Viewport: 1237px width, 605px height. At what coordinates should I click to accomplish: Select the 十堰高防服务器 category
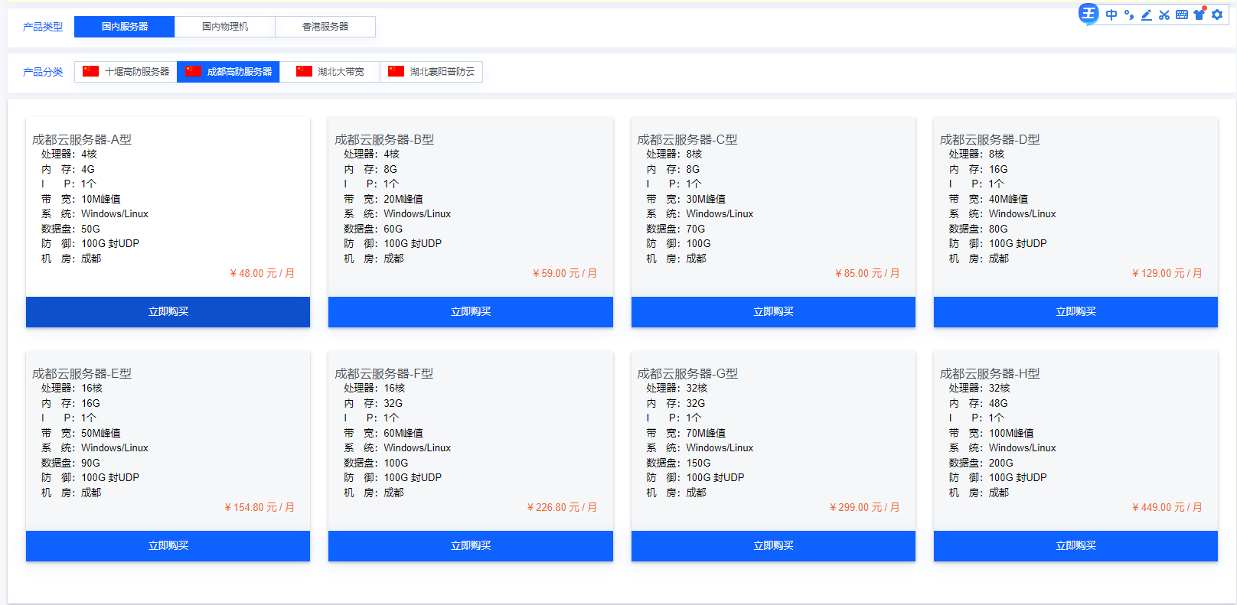126,72
